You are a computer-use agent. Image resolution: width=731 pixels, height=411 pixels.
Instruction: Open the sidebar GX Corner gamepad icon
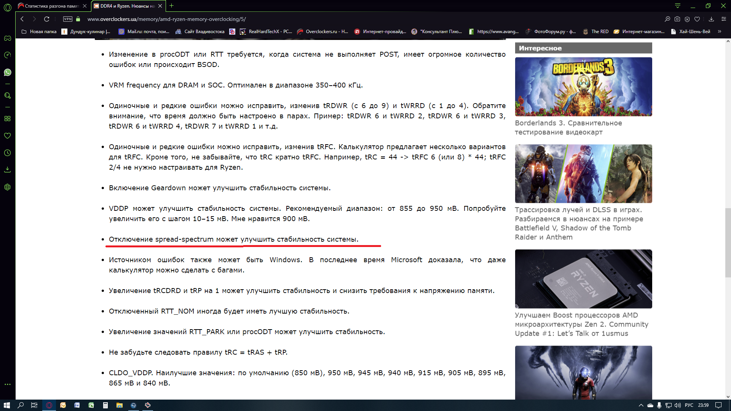coord(8,38)
